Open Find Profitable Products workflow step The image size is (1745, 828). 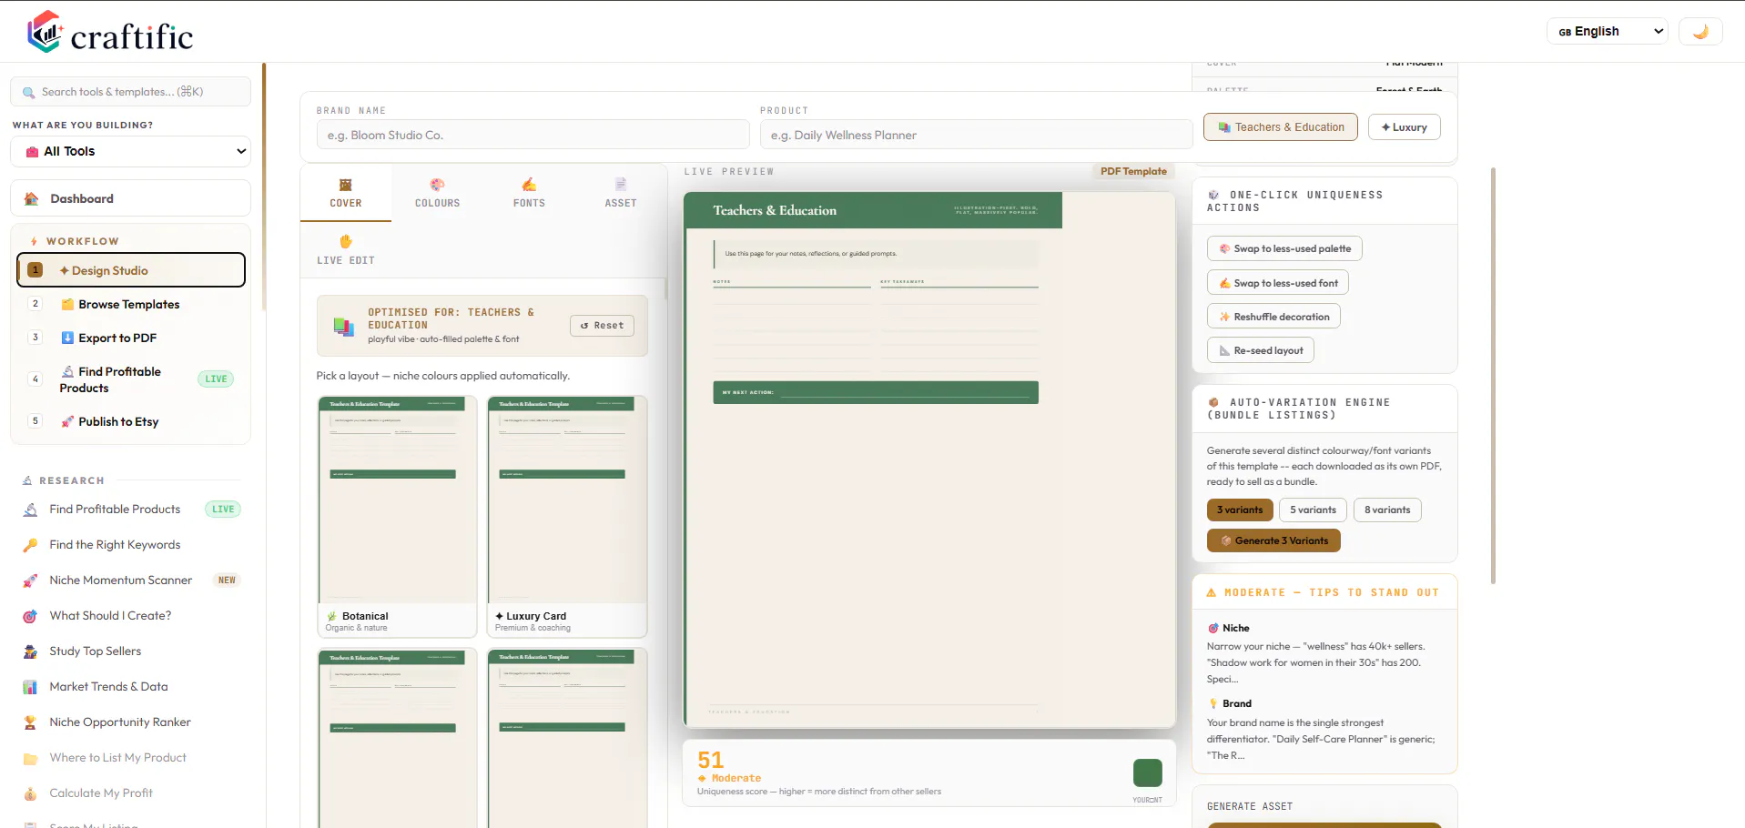131,379
